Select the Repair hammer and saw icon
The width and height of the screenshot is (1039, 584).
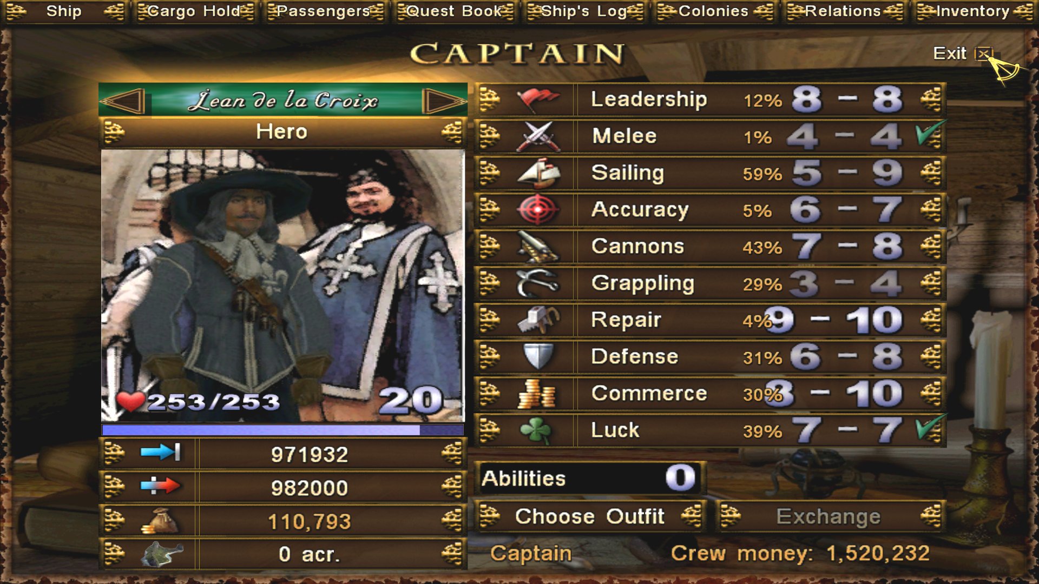coord(537,320)
